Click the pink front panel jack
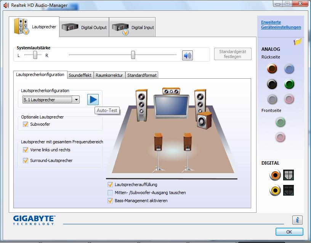 [x=280, y=137]
